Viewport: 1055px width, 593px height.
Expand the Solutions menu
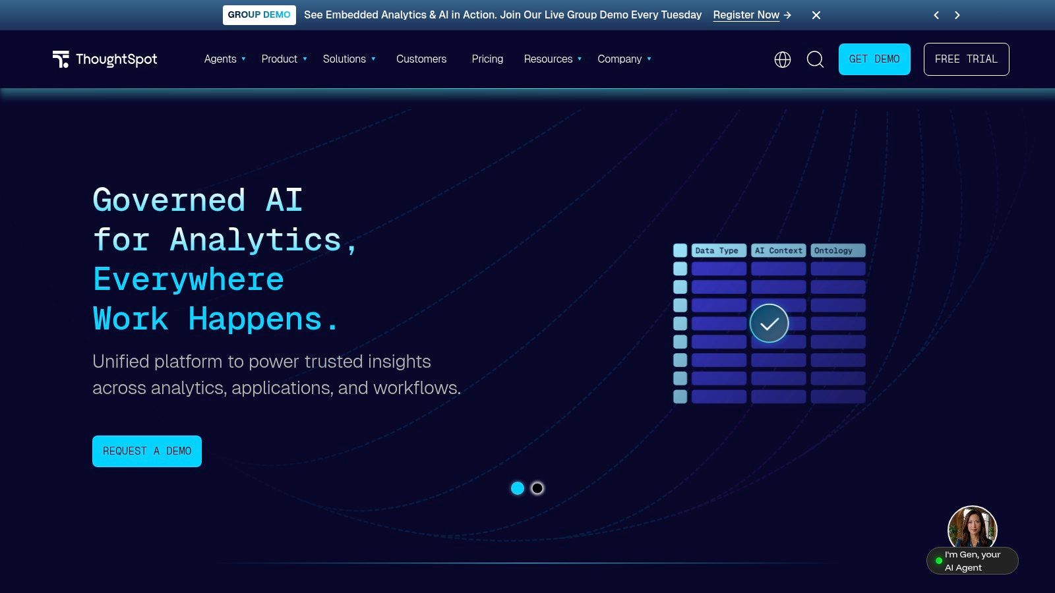click(x=349, y=59)
